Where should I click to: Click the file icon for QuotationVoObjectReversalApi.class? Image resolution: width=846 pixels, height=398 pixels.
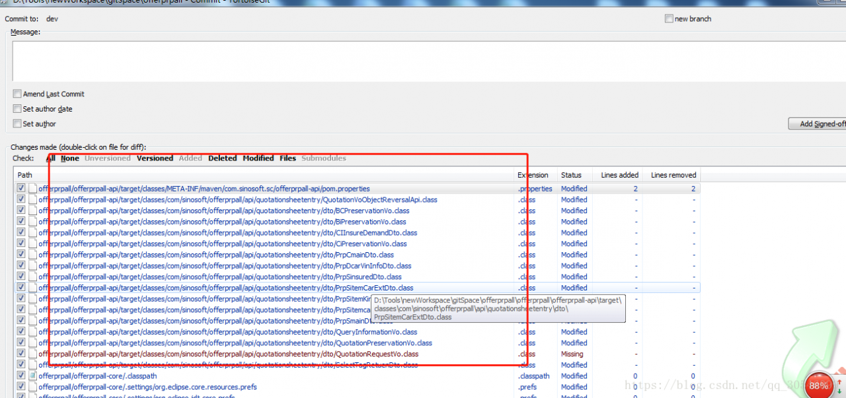(x=32, y=199)
